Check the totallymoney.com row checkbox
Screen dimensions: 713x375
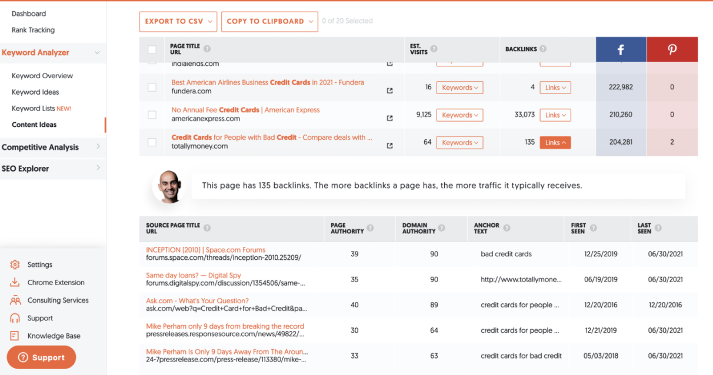click(152, 142)
